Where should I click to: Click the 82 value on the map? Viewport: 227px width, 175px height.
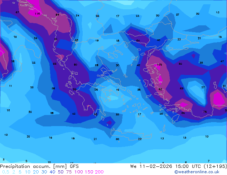coord(160,89)
